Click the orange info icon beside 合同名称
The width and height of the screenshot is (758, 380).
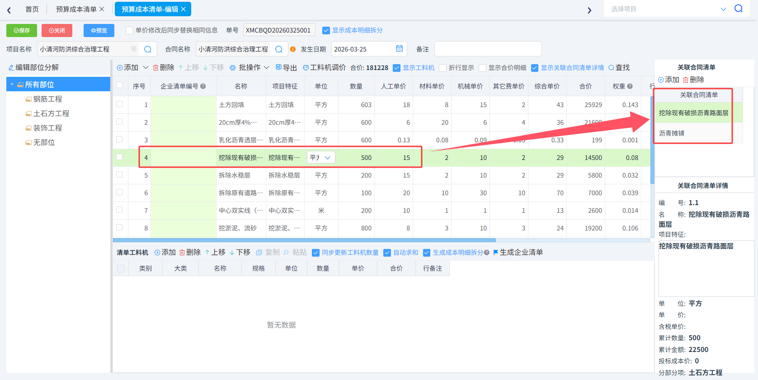pyautogui.click(x=293, y=49)
